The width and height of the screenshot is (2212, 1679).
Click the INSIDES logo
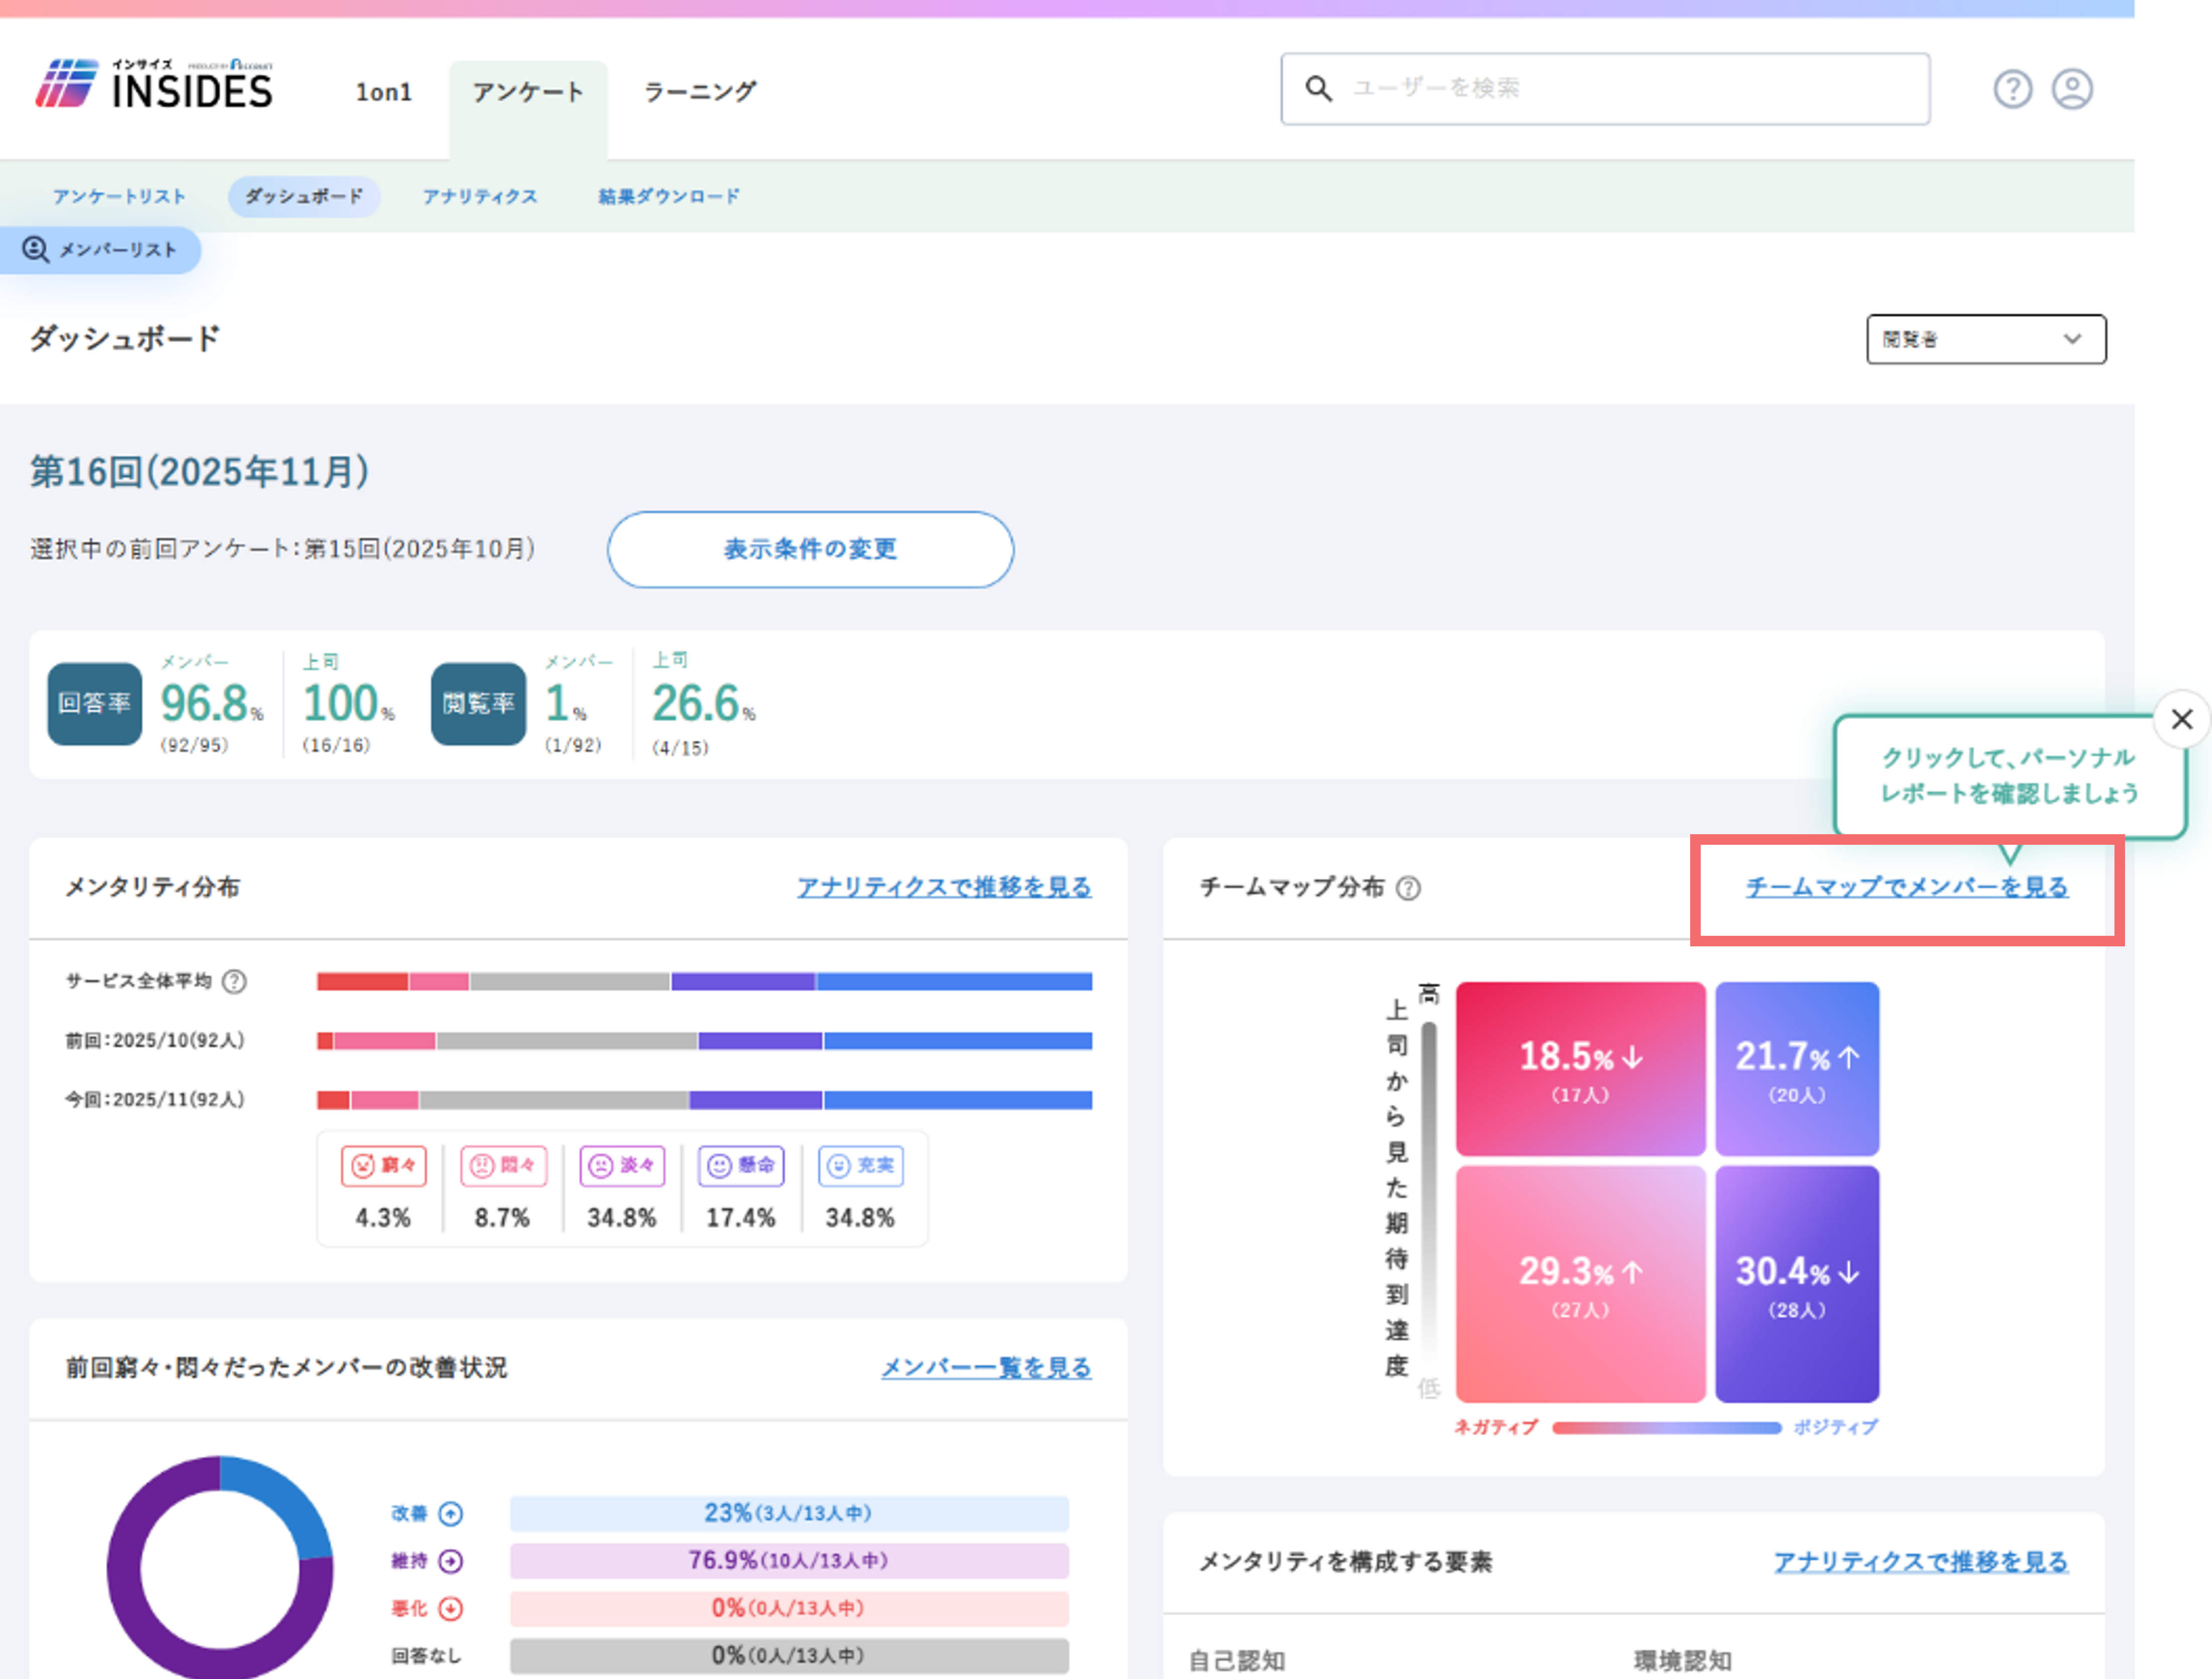click(x=154, y=83)
